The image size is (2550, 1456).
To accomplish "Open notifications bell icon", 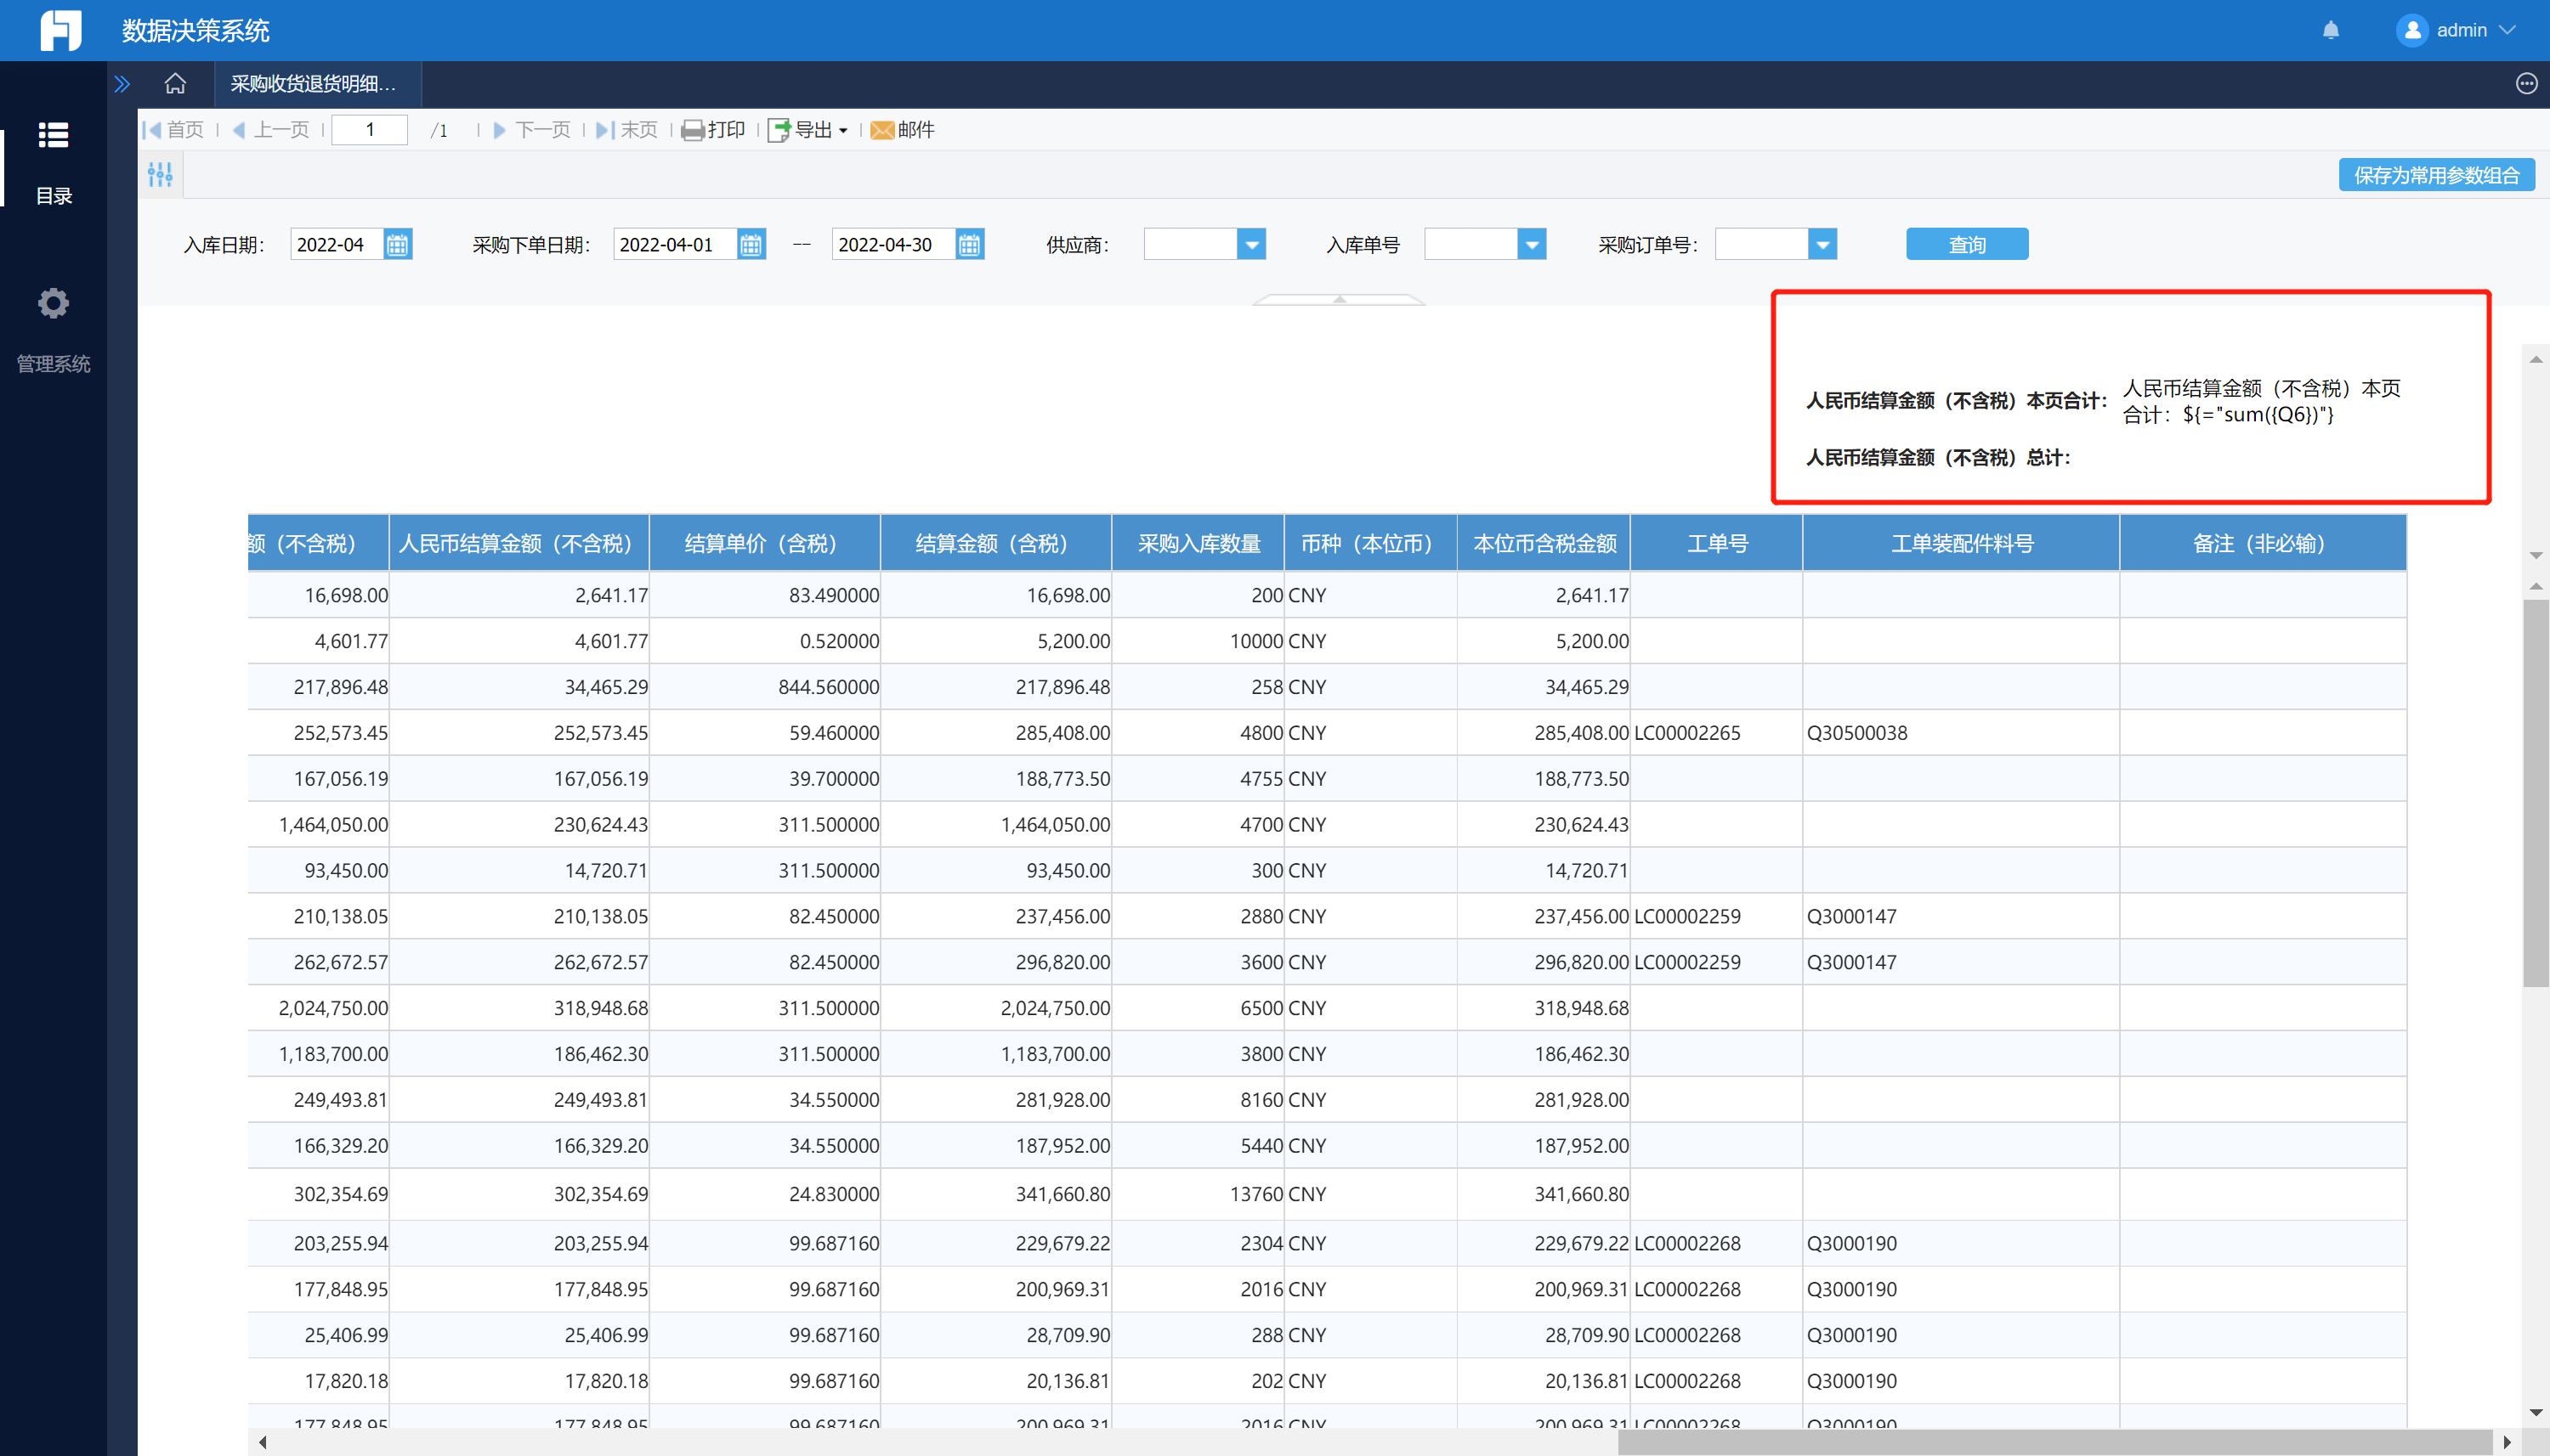I will 2331,30.
